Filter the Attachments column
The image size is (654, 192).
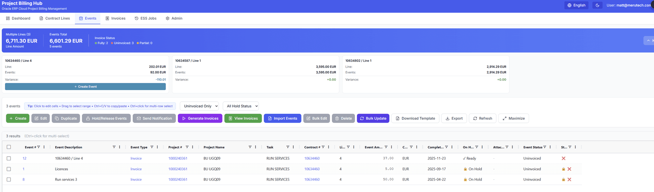[x=507, y=147]
